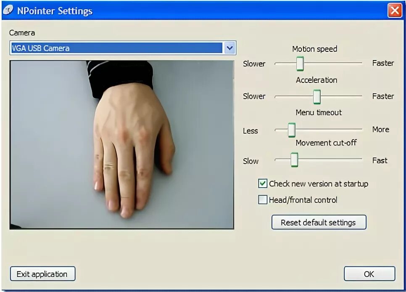
Task: Enable Head/frontal control checkbox
Action: click(263, 200)
